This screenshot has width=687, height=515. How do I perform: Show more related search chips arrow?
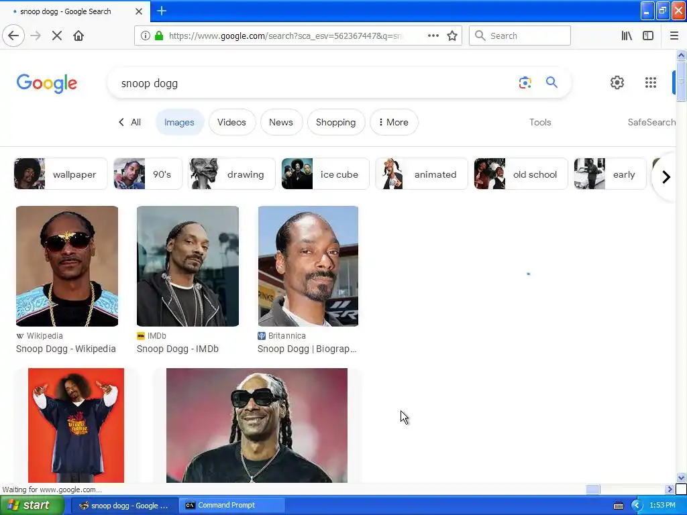pyautogui.click(x=666, y=177)
